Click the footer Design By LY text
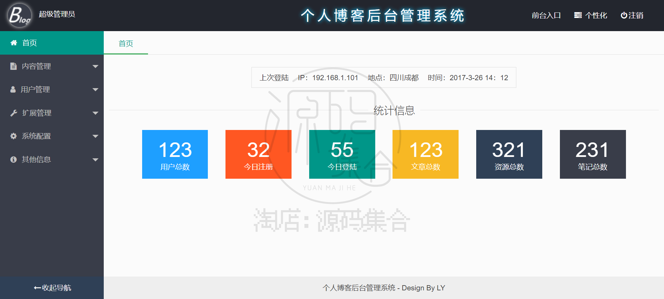 coord(423,288)
